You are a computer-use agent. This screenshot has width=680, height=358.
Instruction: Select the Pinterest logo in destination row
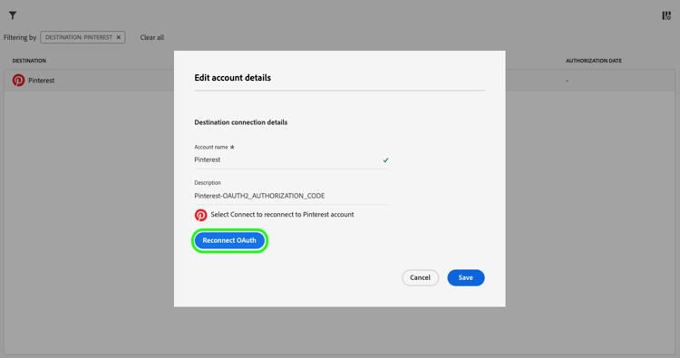18,80
